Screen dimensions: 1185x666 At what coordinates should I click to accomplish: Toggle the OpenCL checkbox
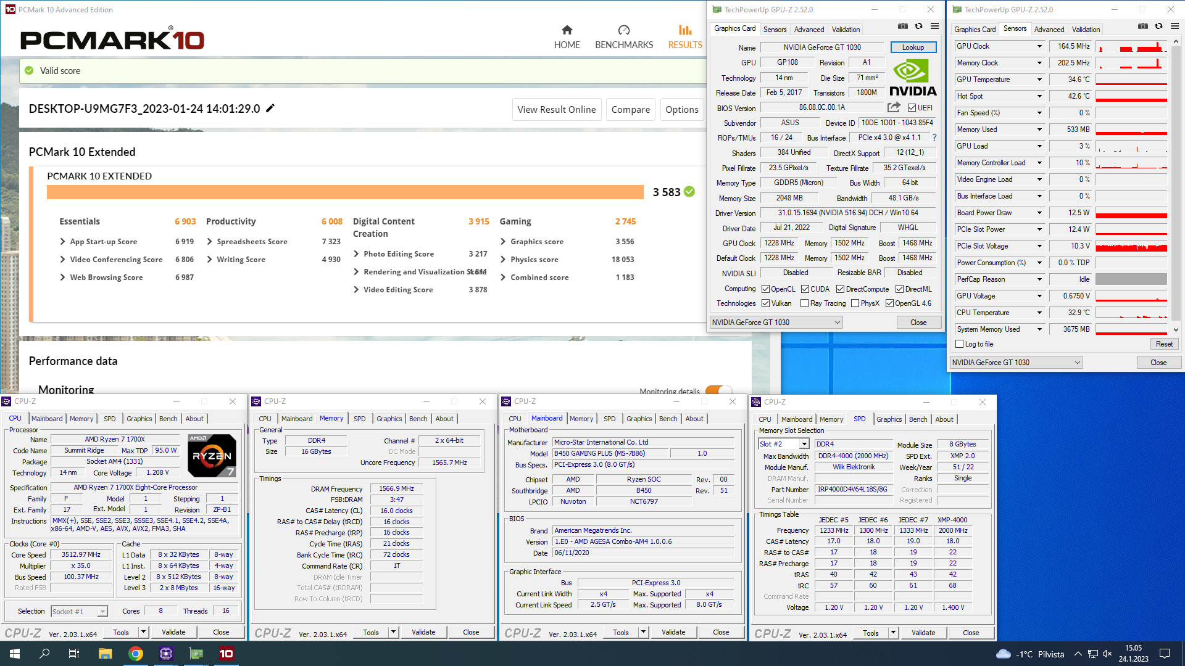[x=765, y=289]
